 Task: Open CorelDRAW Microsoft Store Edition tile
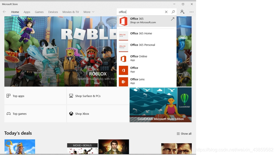tap(160, 105)
